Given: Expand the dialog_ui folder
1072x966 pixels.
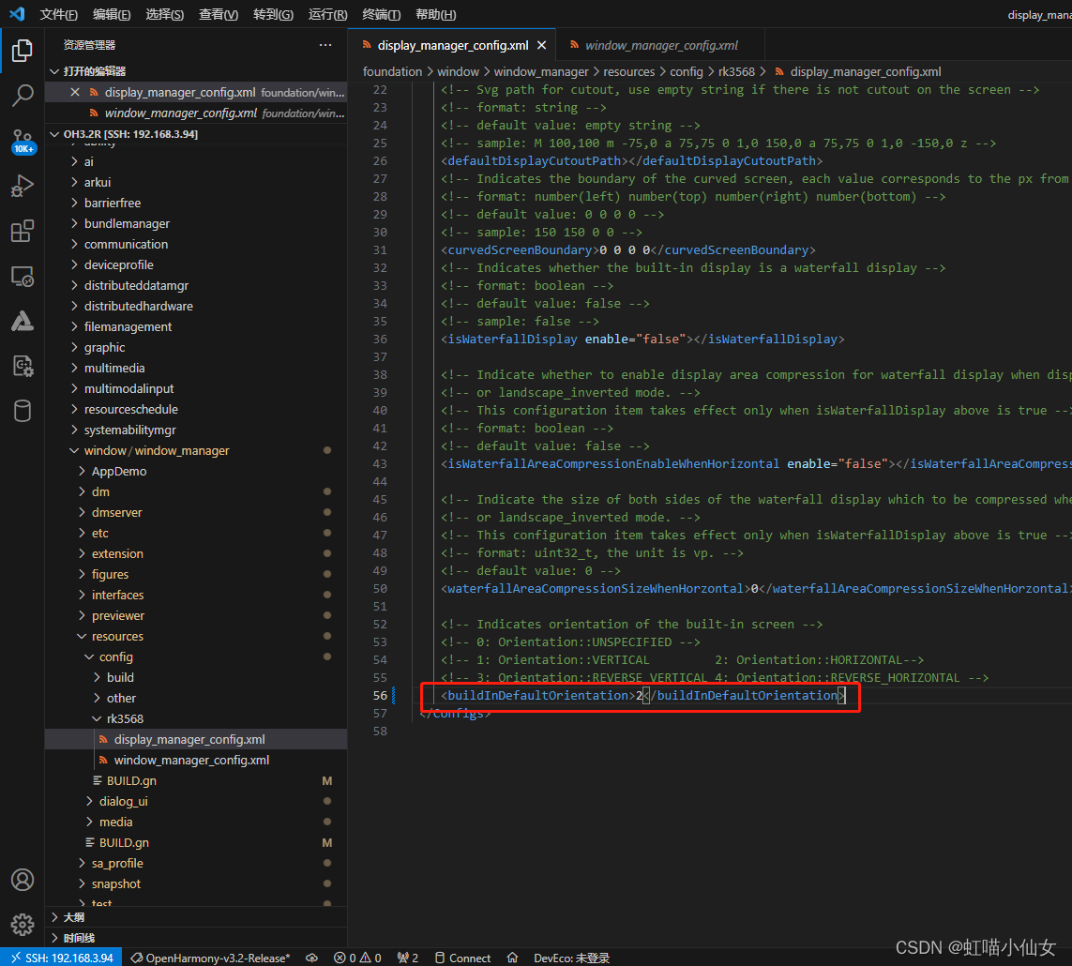Looking at the screenshot, I should pyautogui.click(x=195, y=801).
